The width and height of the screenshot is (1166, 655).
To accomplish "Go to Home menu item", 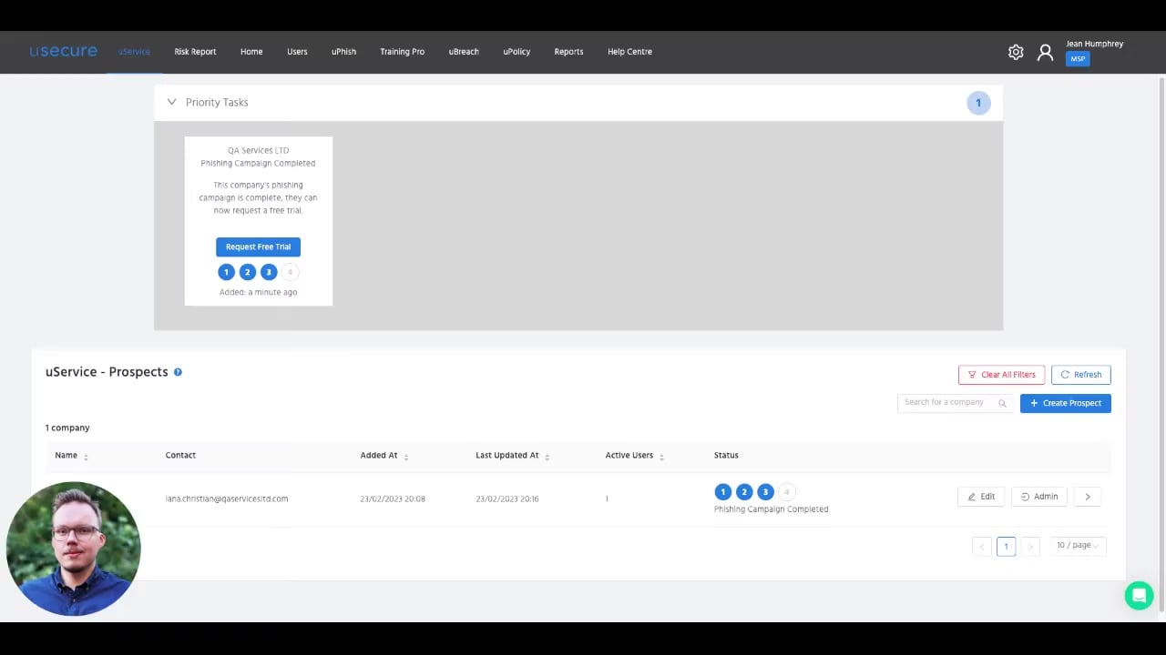I will [x=251, y=52].
